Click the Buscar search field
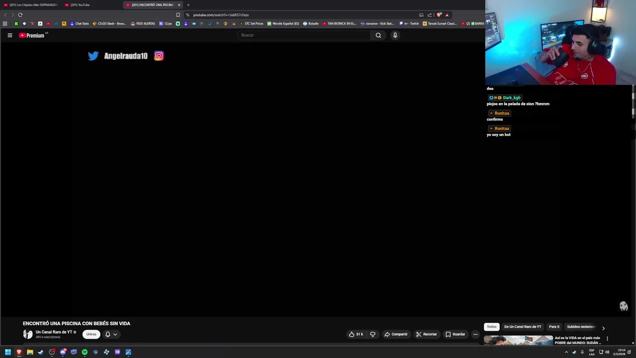Image resolution: width=636 pixels, height=358 pixels. (304, 35)
